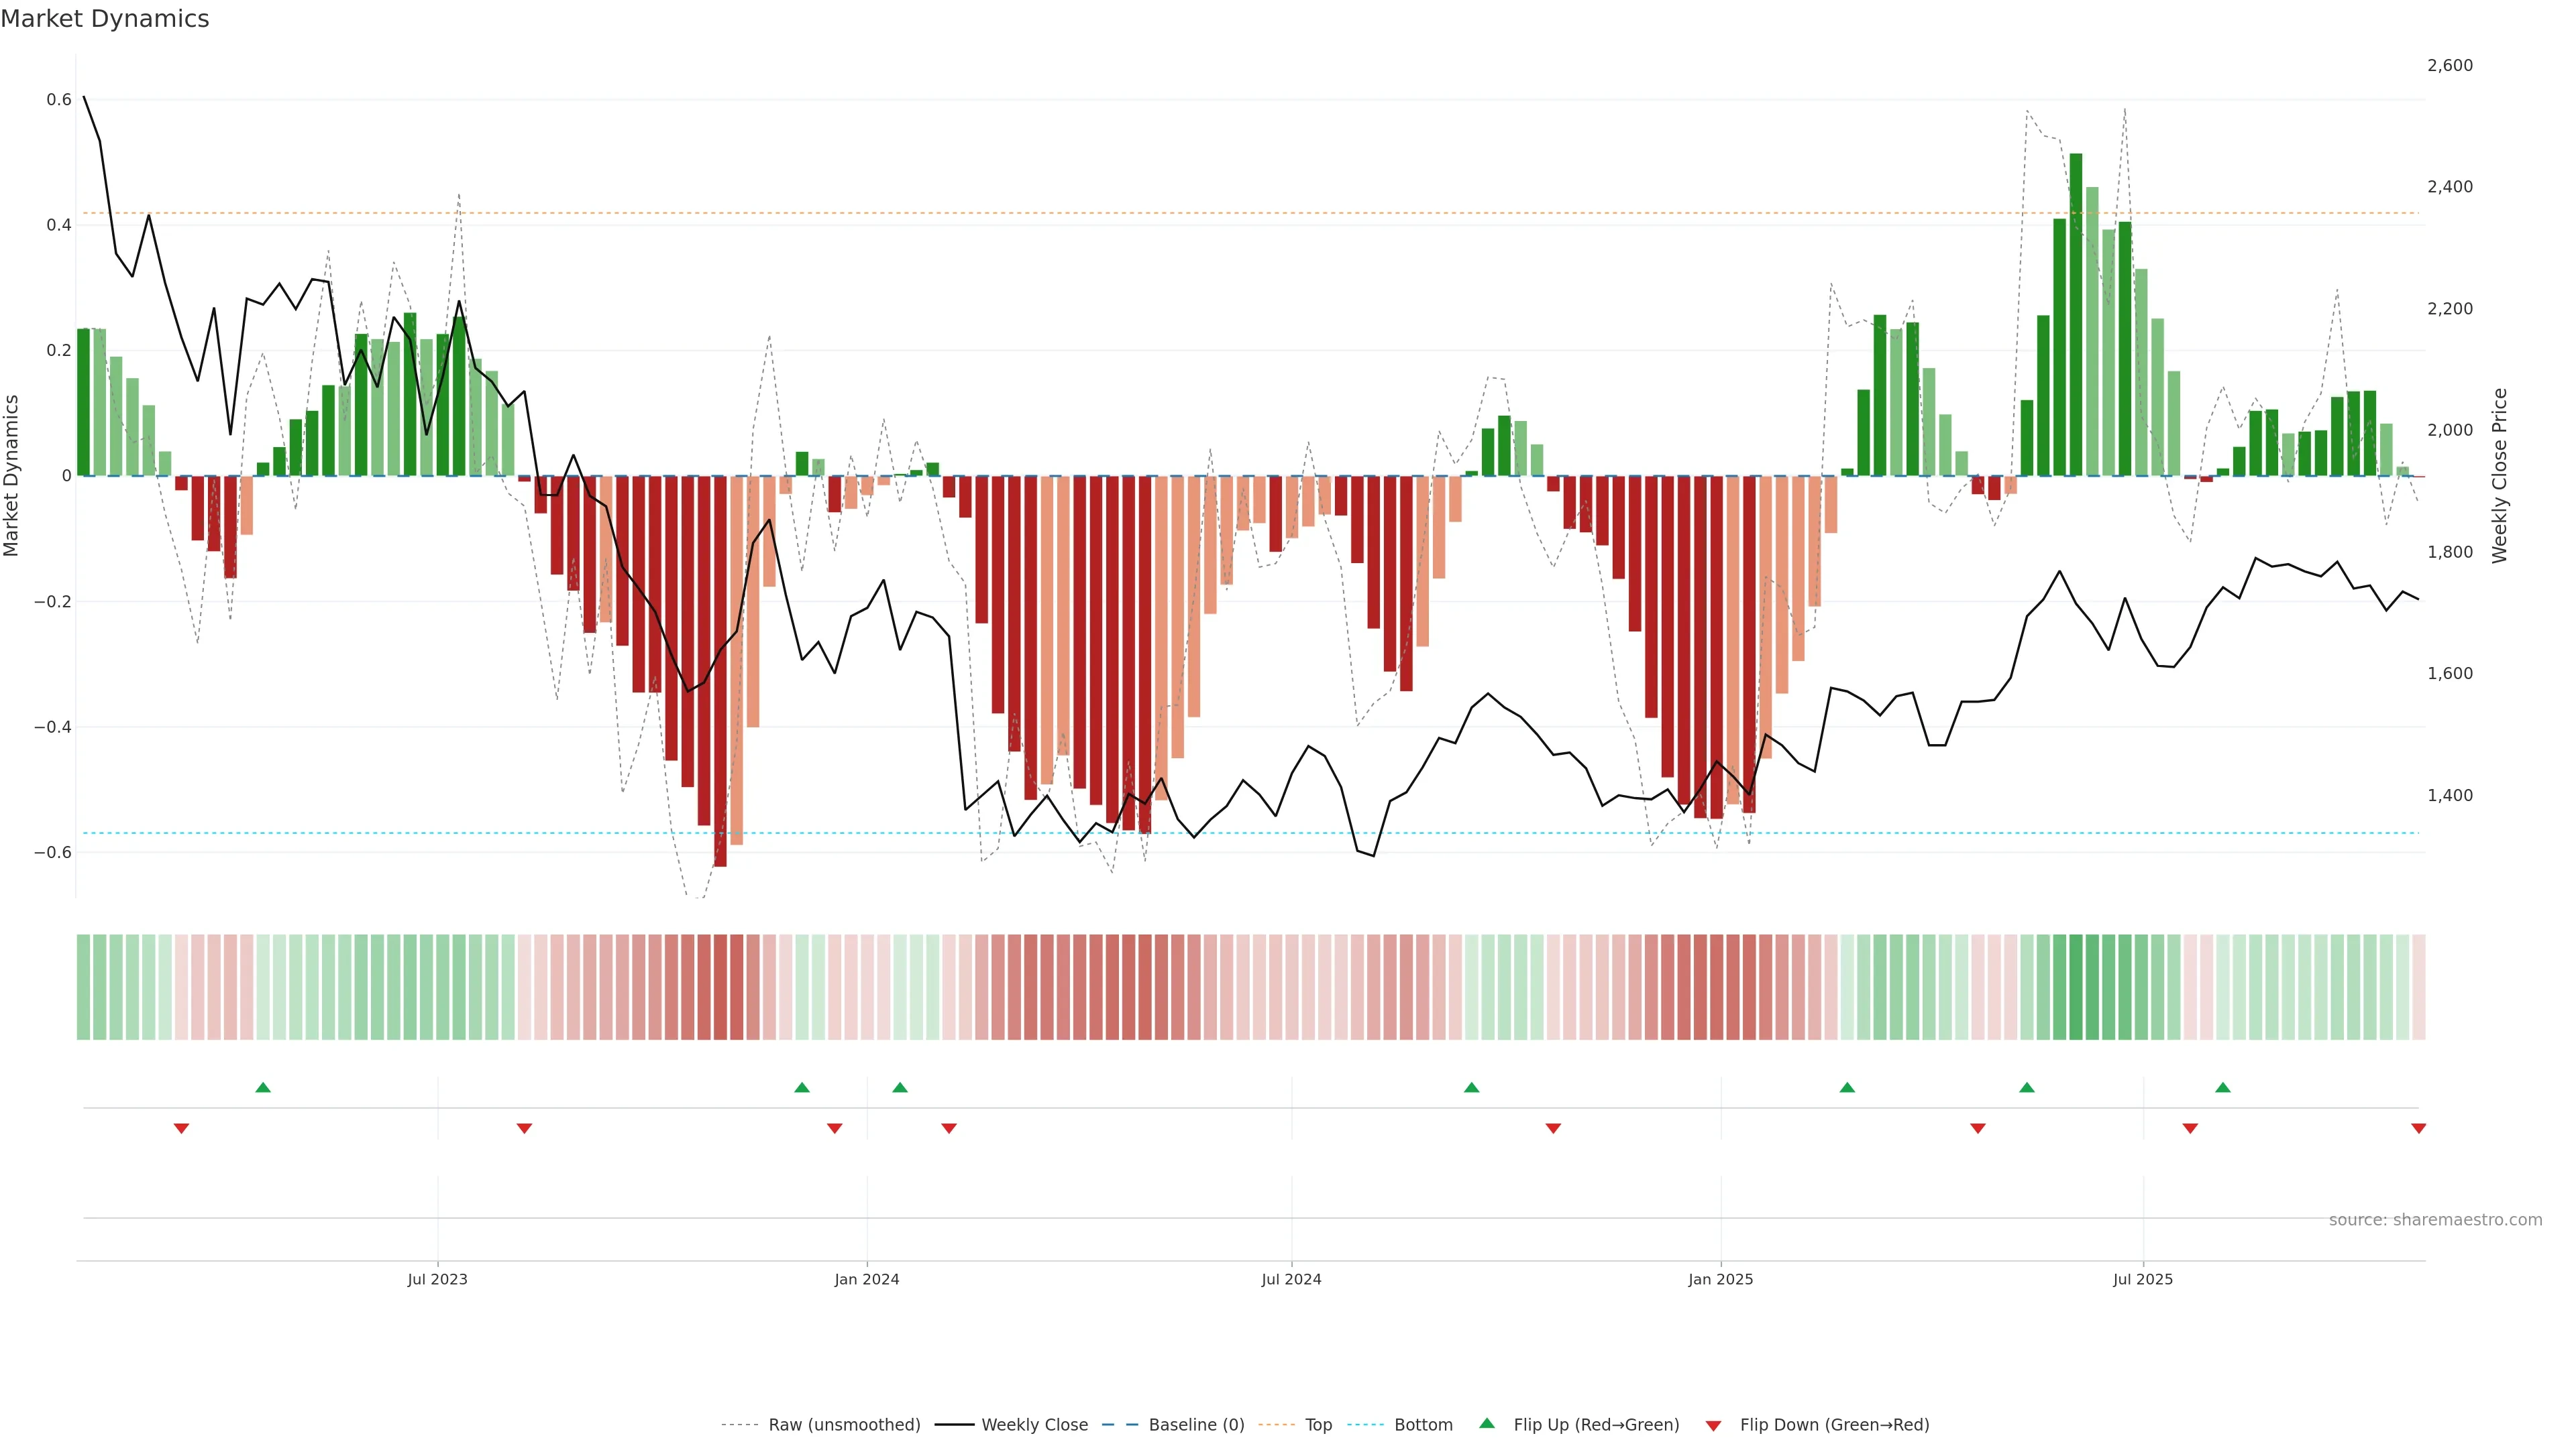Click the Weekly Close Price axis title

(x=2500, y=476)
